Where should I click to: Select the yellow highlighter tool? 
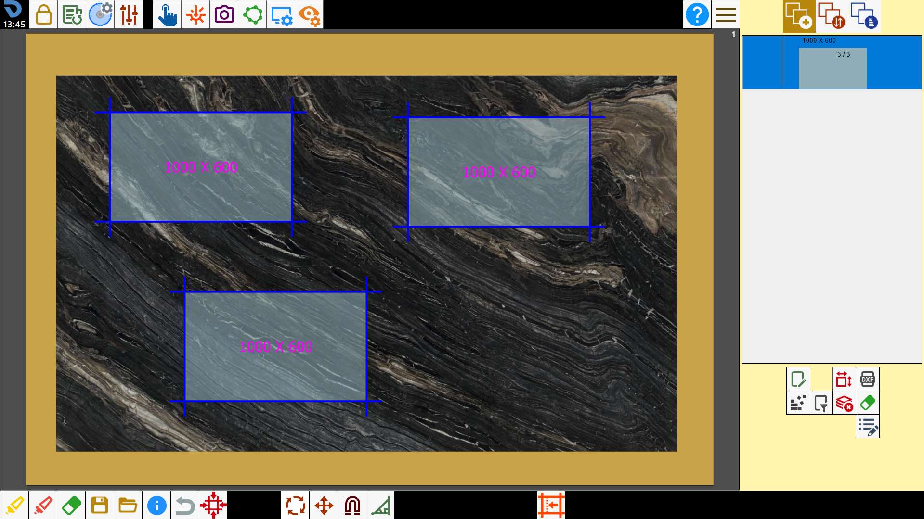(x=14, y=505)
